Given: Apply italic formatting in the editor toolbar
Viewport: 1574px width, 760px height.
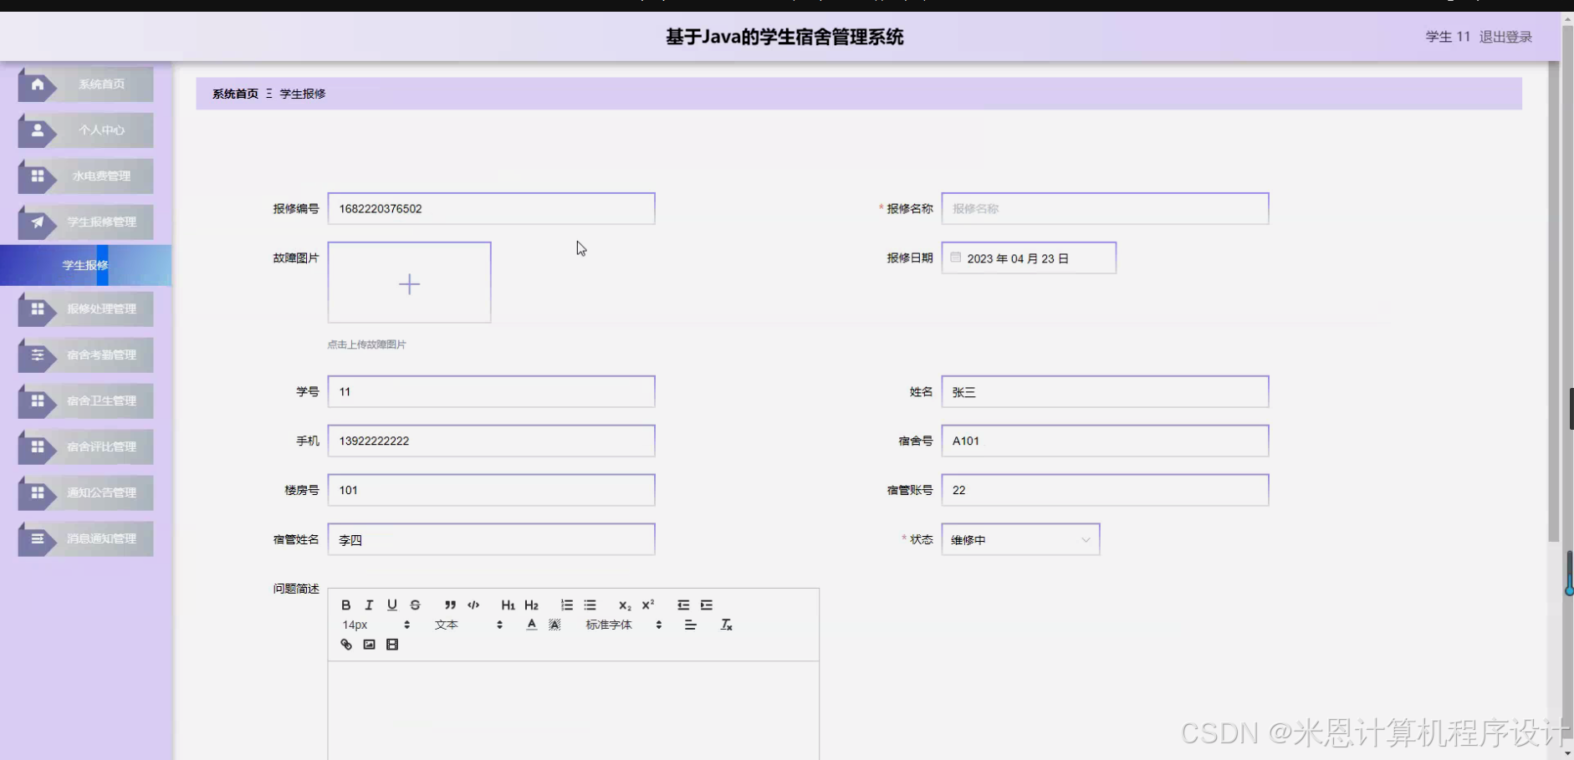Looking at the screenshot, I should tap(369, 604).
